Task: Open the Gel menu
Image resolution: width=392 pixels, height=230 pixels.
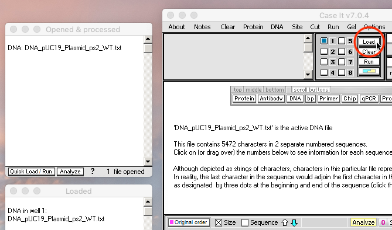Action: [x=351, y=27]
